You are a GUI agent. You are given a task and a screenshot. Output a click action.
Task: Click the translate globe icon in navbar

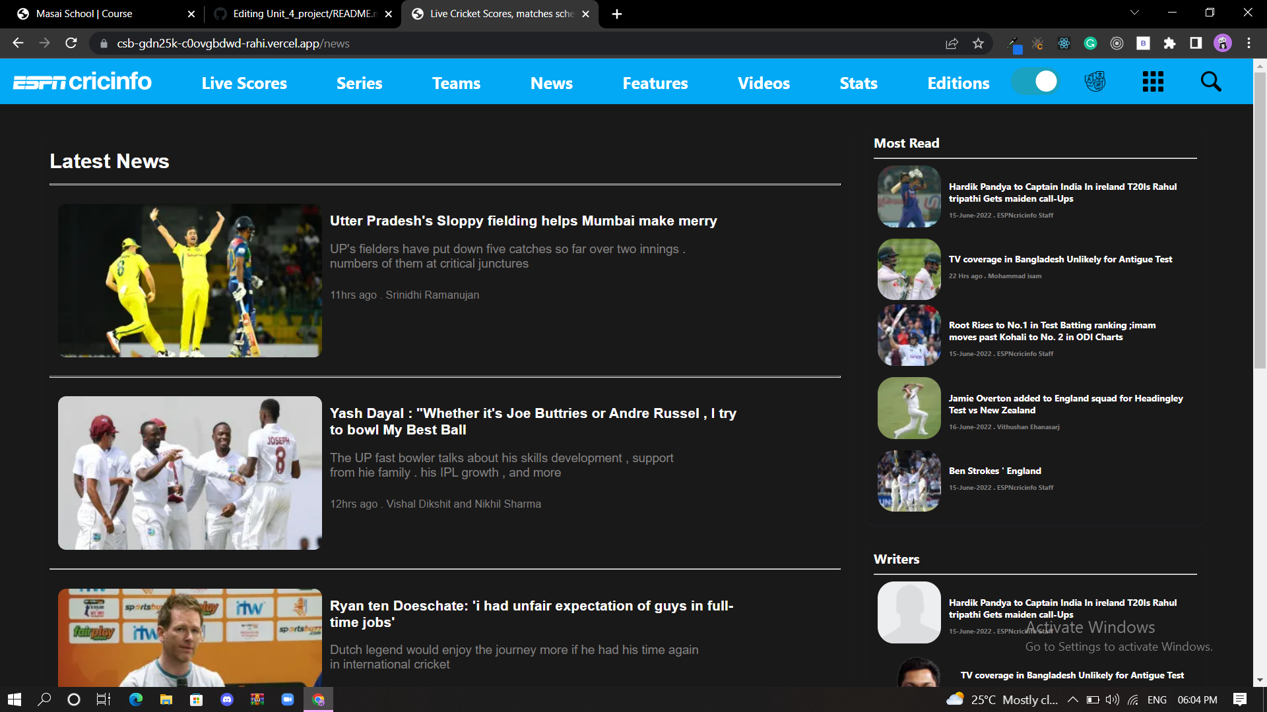pyautogui.click(x=1095, y=81)
